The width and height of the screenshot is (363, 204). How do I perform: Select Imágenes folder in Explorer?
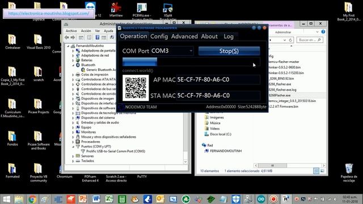pos(217,117)
